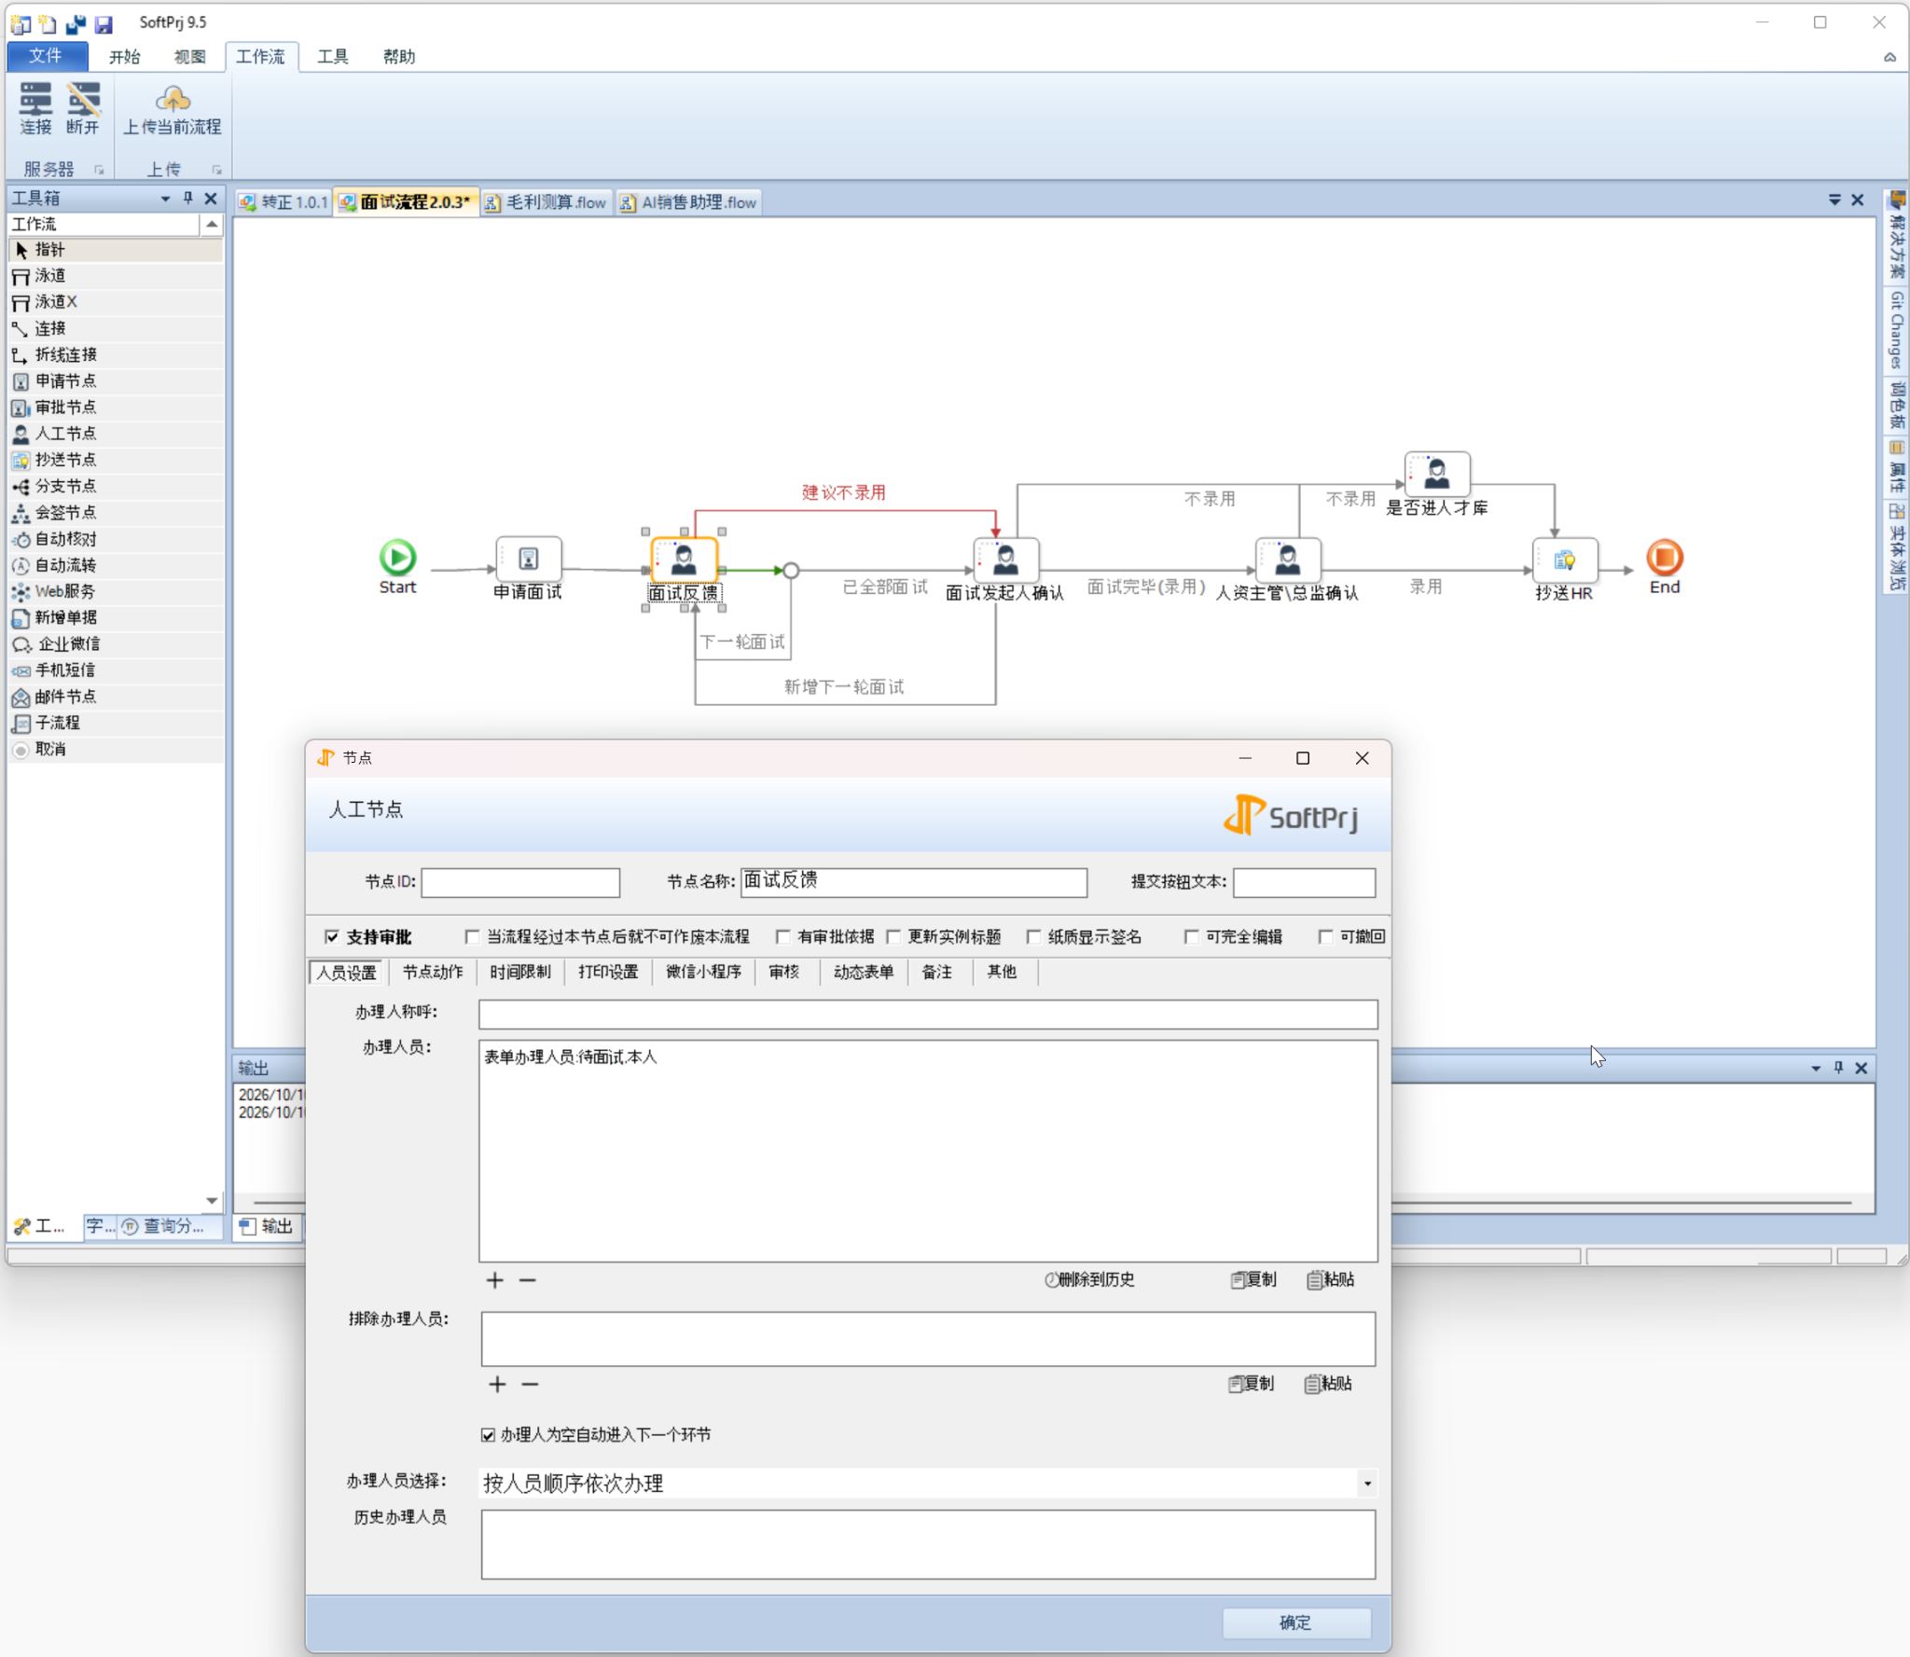Screen dimensions: 1910x1657
Task: Enable 当流程经过本节点后就不可作废本流程 checkbox
Action: click(472, 936)
